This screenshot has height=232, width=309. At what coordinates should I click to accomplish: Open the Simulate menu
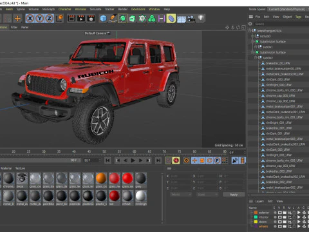pyautogui.click(x=95, y=9)
